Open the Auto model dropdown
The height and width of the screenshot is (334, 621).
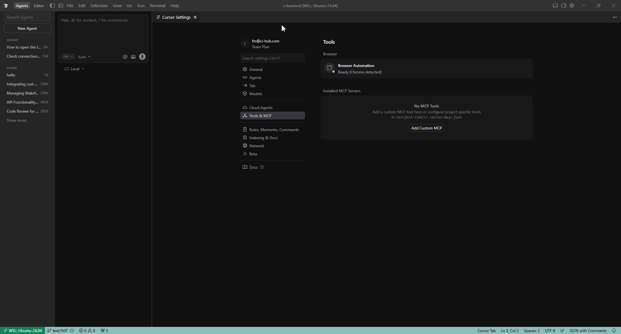point(84,57)
